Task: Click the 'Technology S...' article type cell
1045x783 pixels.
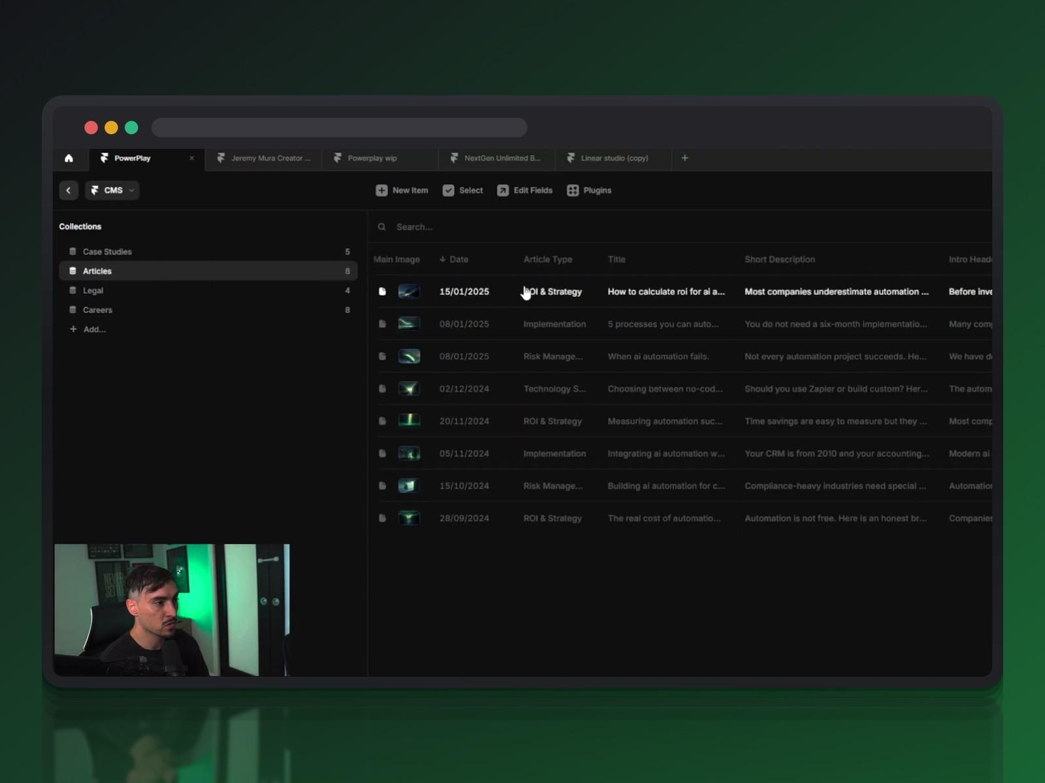Action: coord(555,389)
